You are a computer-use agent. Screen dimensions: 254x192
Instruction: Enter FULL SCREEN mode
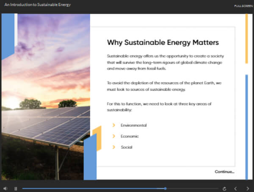tap(243, 6)
